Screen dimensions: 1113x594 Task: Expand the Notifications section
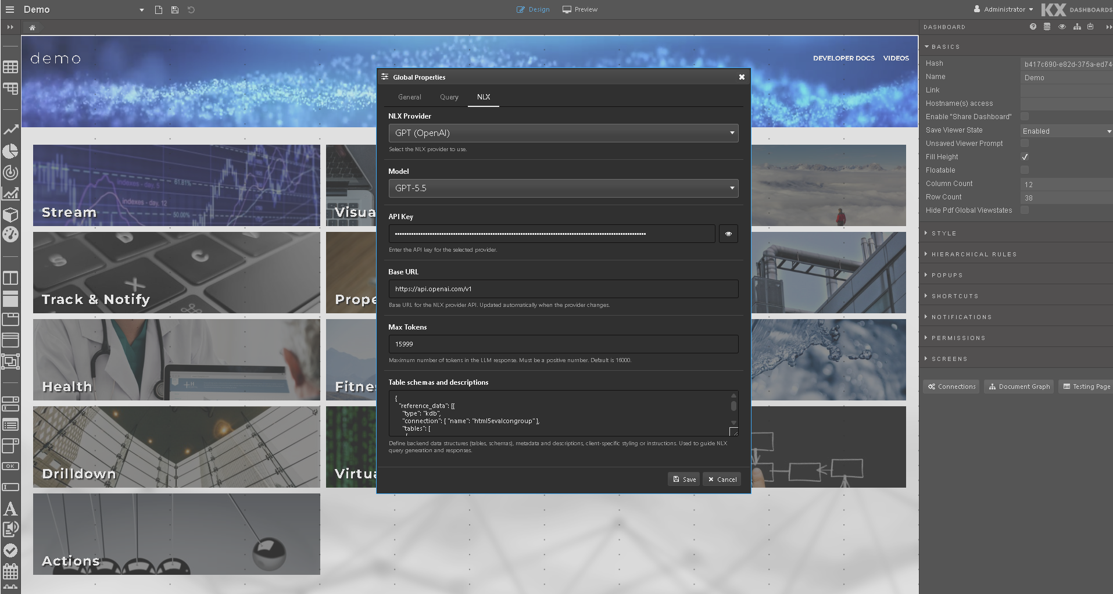click(958, 317)
